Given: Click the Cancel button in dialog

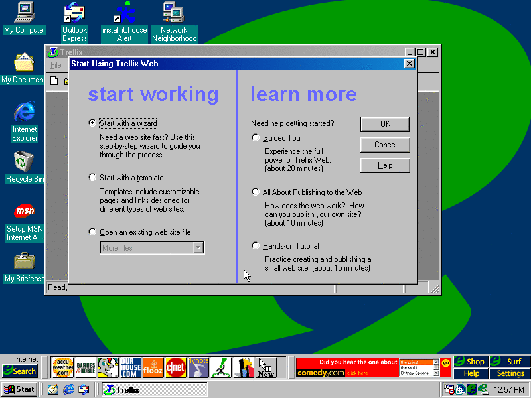Looking at the screenshot, I should pyautogui.click(x=385, y=145).
